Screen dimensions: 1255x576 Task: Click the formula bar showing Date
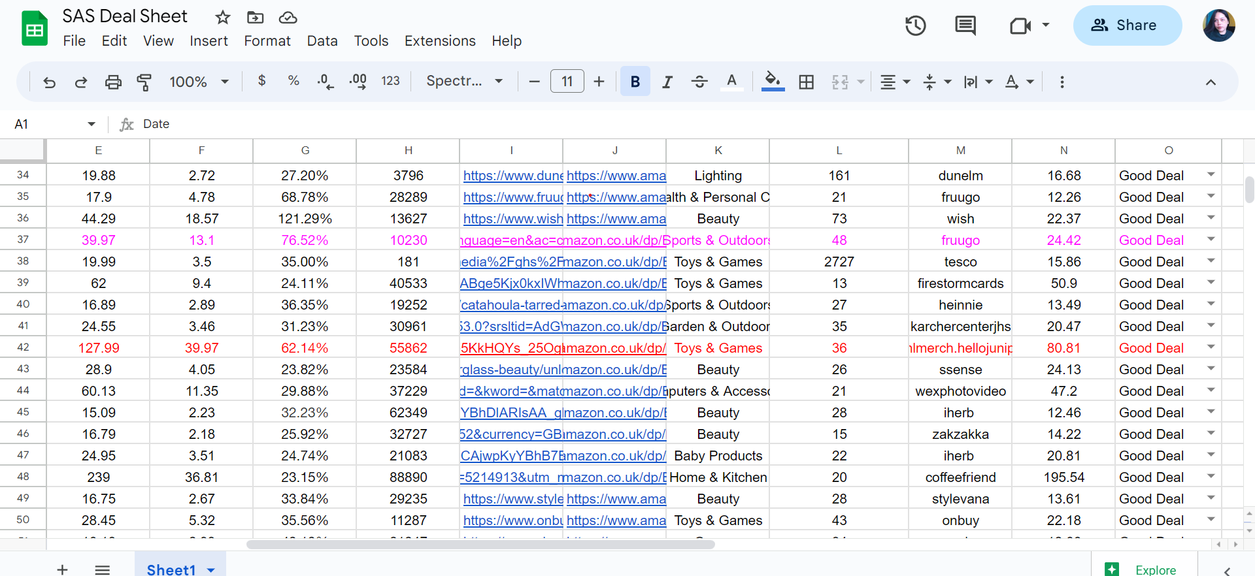[x=693, y=124]
